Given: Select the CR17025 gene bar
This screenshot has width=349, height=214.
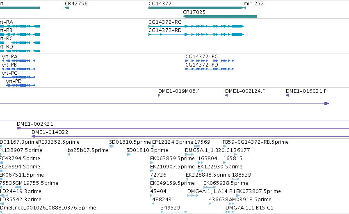Looking at the screenshot, I should pyautogui.click(x=220, y=16).
